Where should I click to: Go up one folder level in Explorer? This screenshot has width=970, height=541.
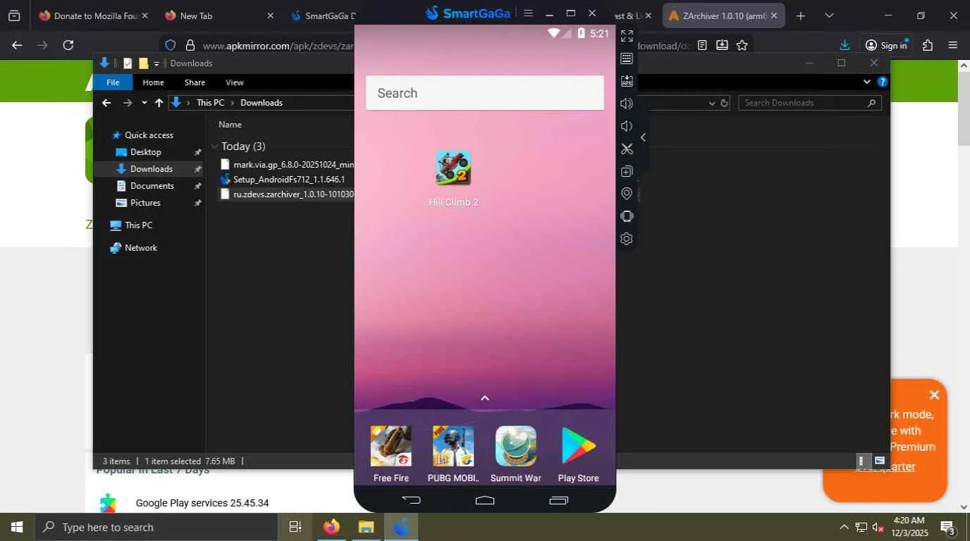(x=159, y=103)
